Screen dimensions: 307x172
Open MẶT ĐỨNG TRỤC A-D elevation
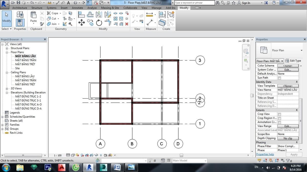(x=28, y=104)
